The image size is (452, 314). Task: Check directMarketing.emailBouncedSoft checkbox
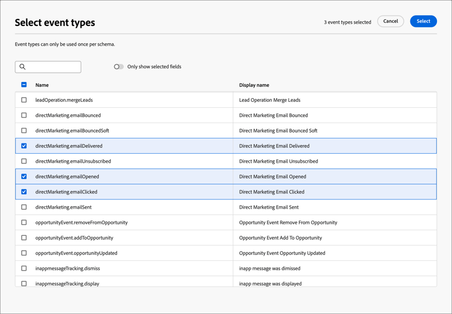[24, 131]
